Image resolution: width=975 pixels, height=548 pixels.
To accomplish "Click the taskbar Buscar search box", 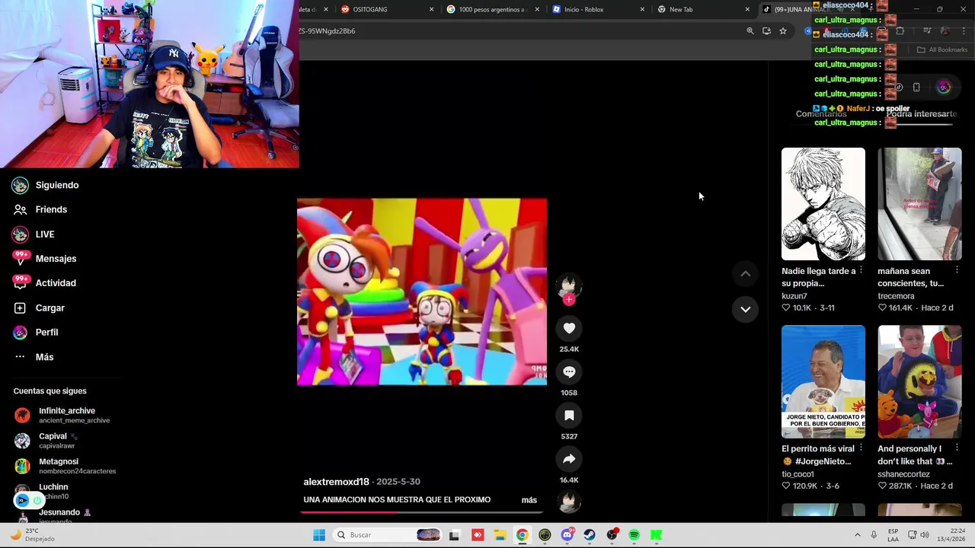I will 388,535.
